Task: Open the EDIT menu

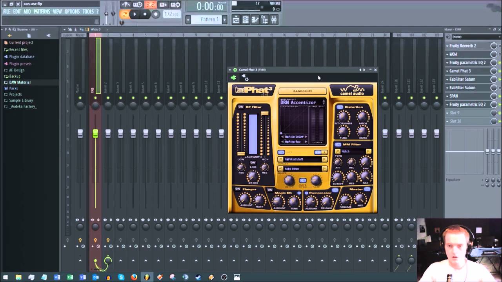Action: [x=17, y=12]
